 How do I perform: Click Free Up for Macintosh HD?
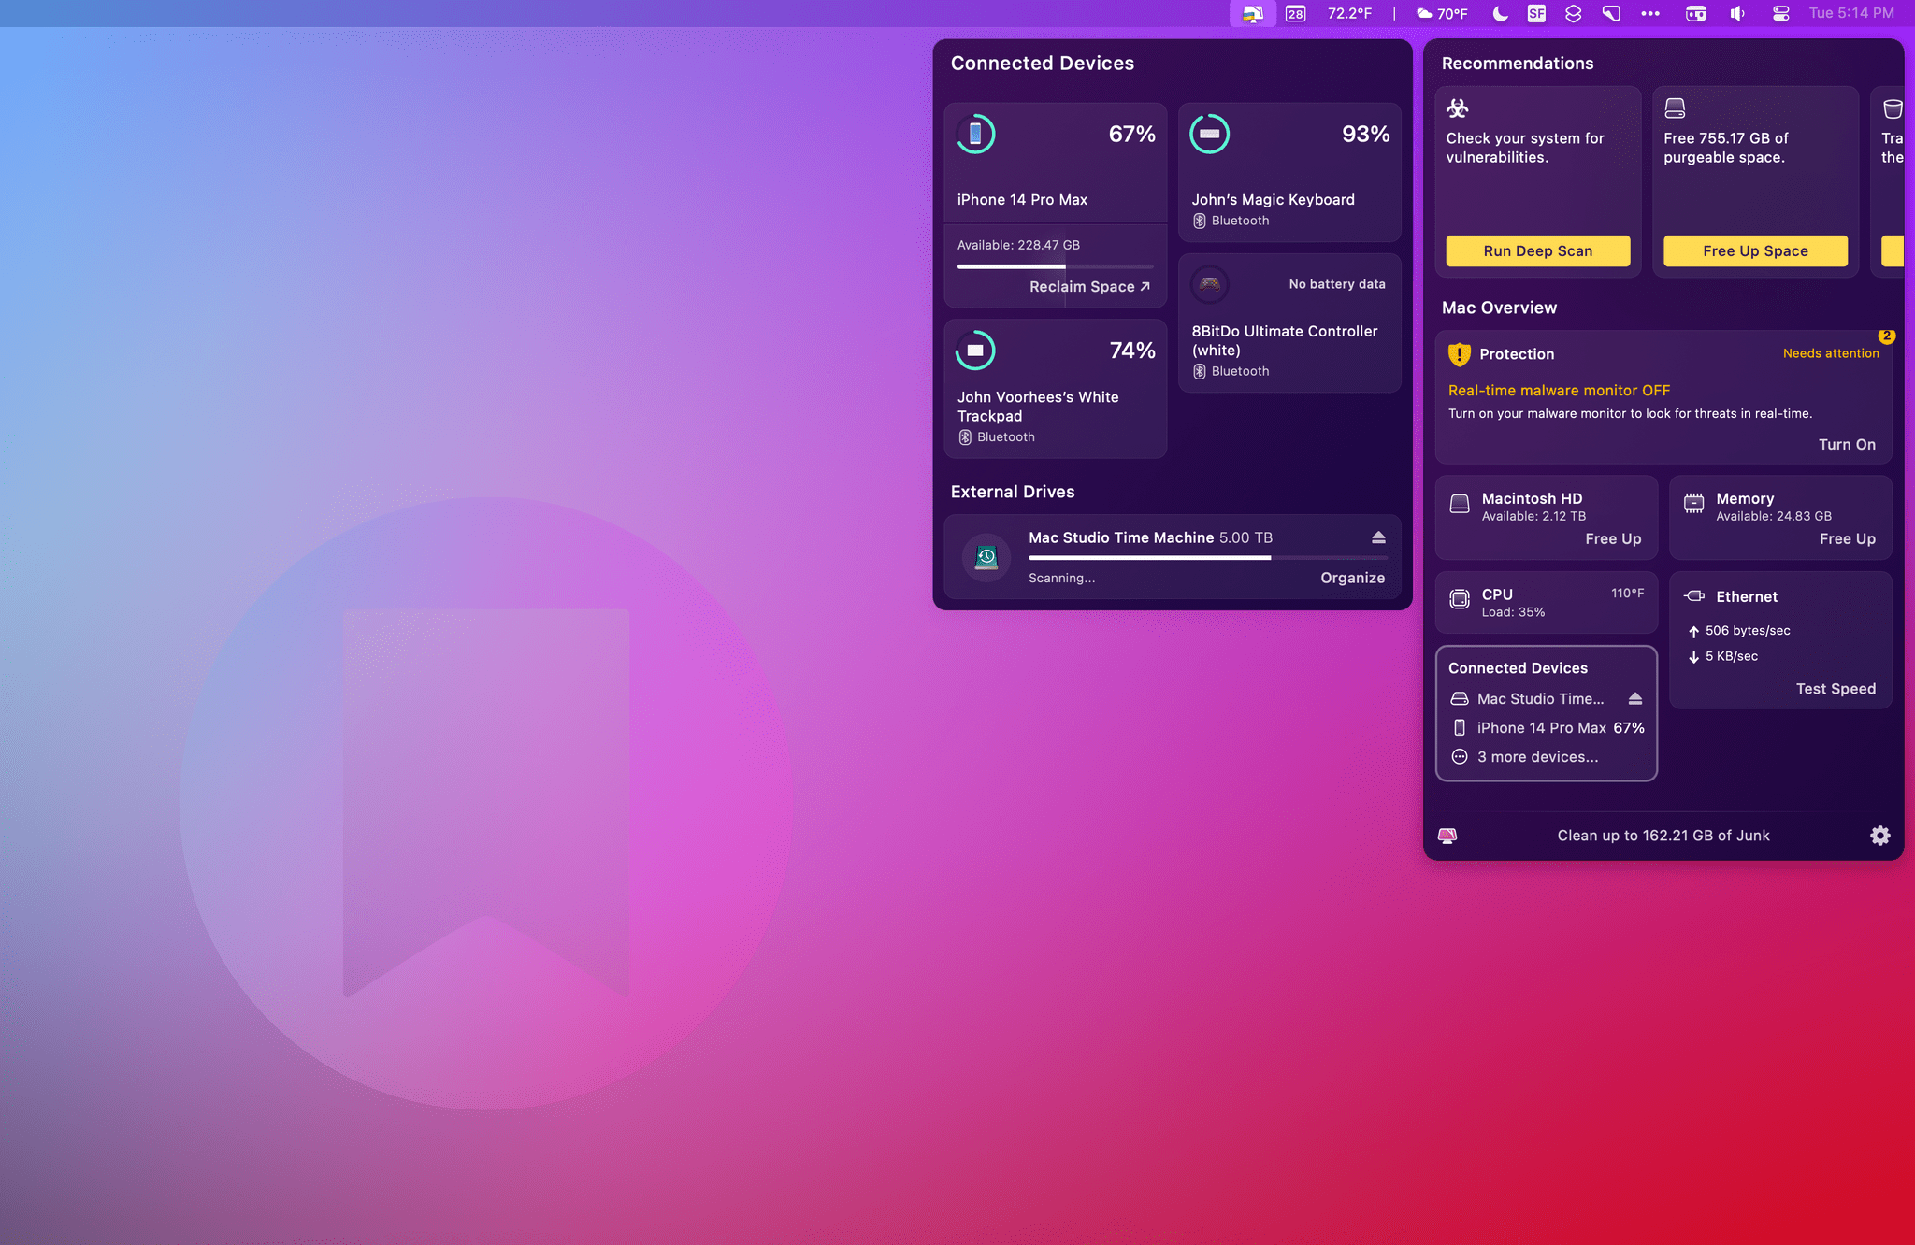coord(1613,539)
